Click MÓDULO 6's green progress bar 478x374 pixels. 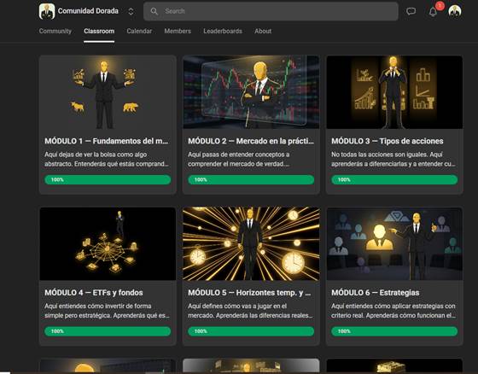click(x=394, y=331)
